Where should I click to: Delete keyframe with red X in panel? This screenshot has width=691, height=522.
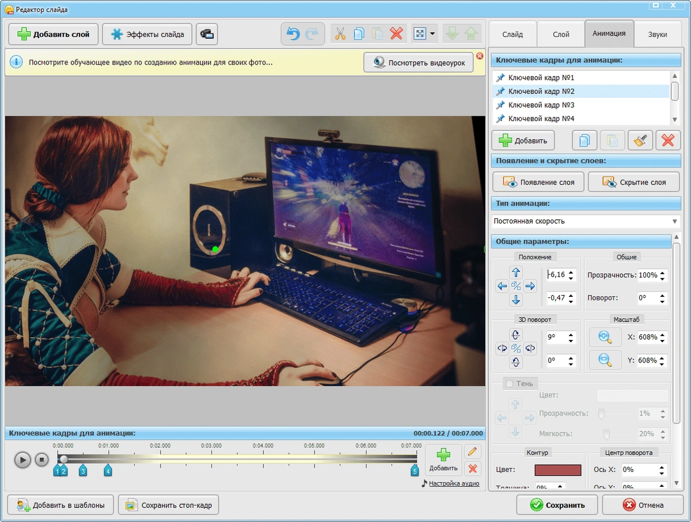(668, 140)
